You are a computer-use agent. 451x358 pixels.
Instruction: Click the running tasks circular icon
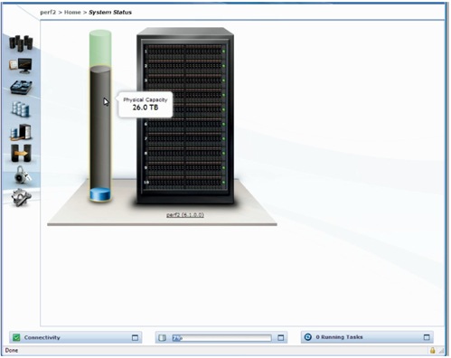tap(308, 337)
